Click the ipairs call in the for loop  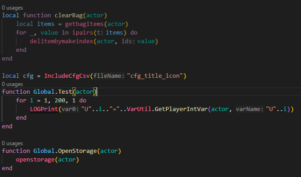pos(83,32)
